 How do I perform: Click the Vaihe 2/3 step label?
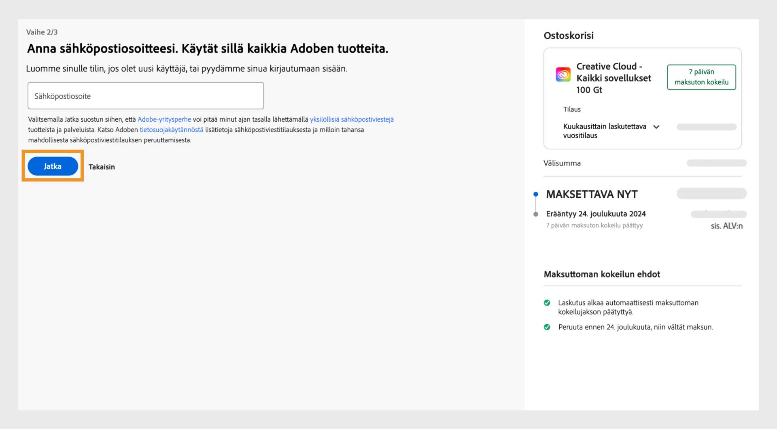click(42, 32)
